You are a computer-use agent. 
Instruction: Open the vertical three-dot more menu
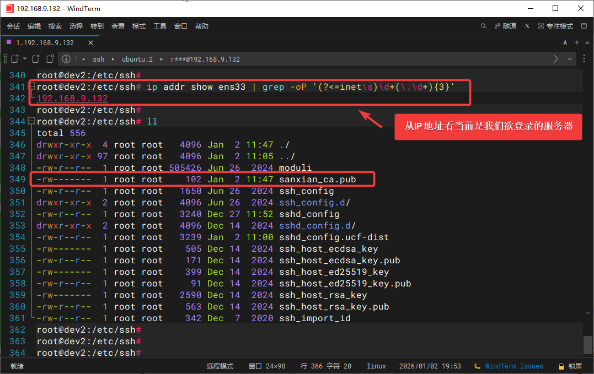(x=585, y=59)
